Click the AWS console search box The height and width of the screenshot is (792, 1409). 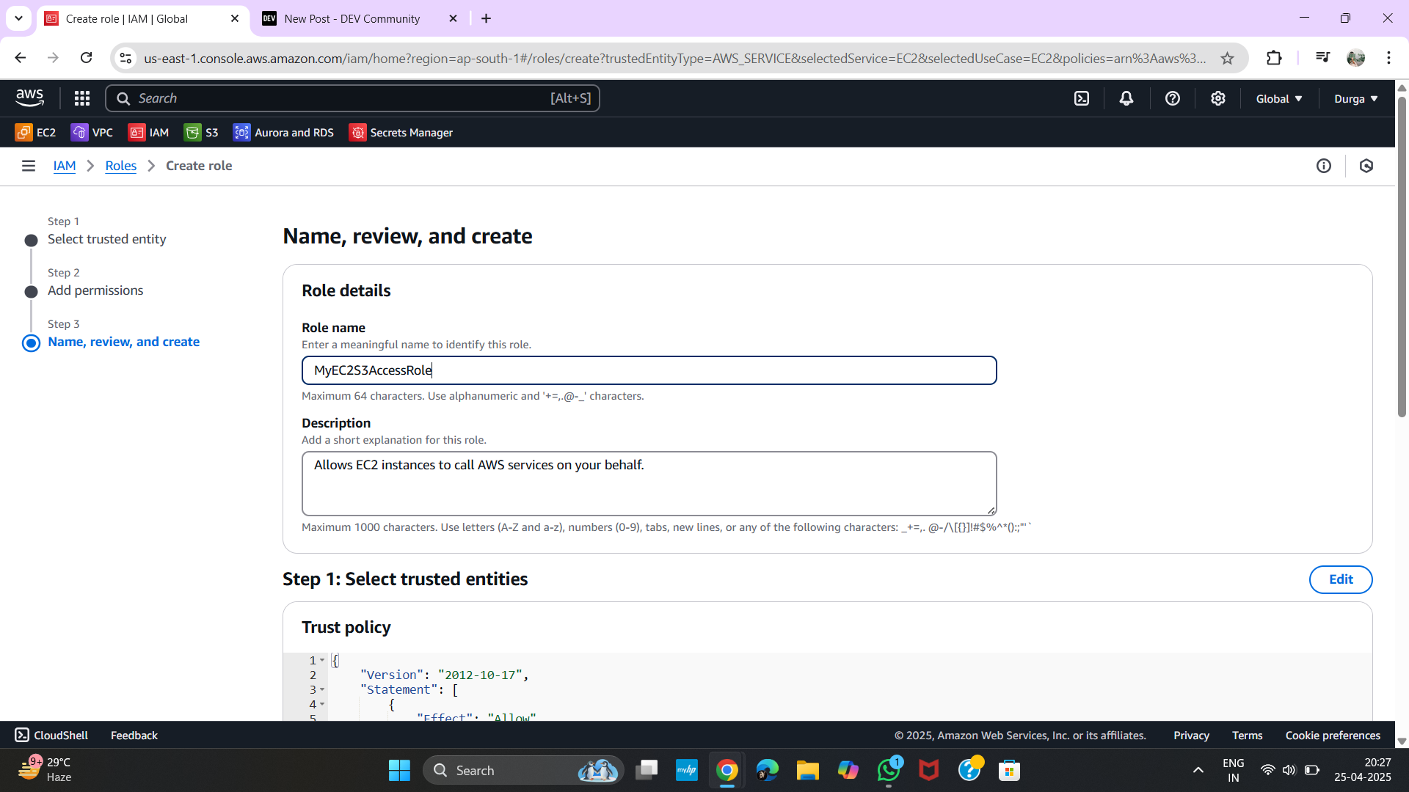click(x=352, y=98)
